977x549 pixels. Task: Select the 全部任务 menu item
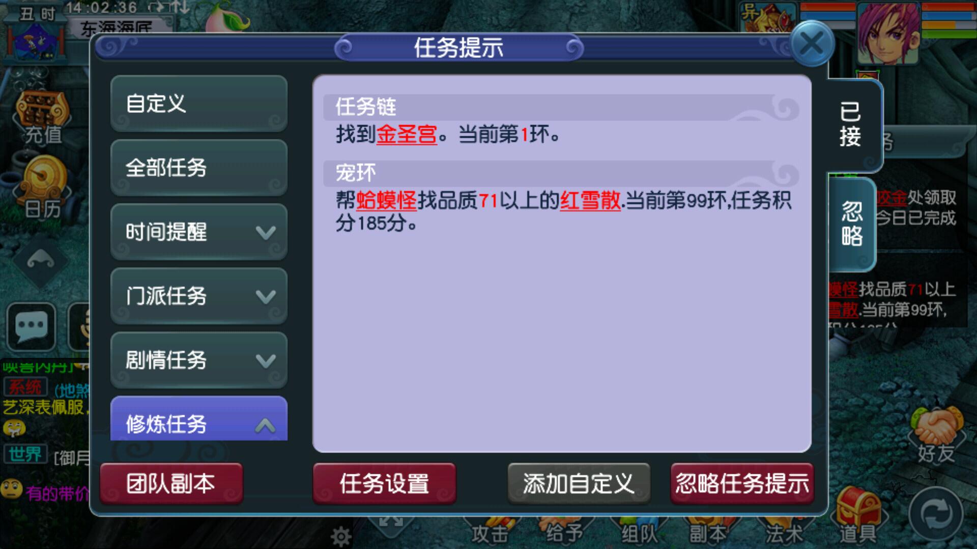point(199,168)
